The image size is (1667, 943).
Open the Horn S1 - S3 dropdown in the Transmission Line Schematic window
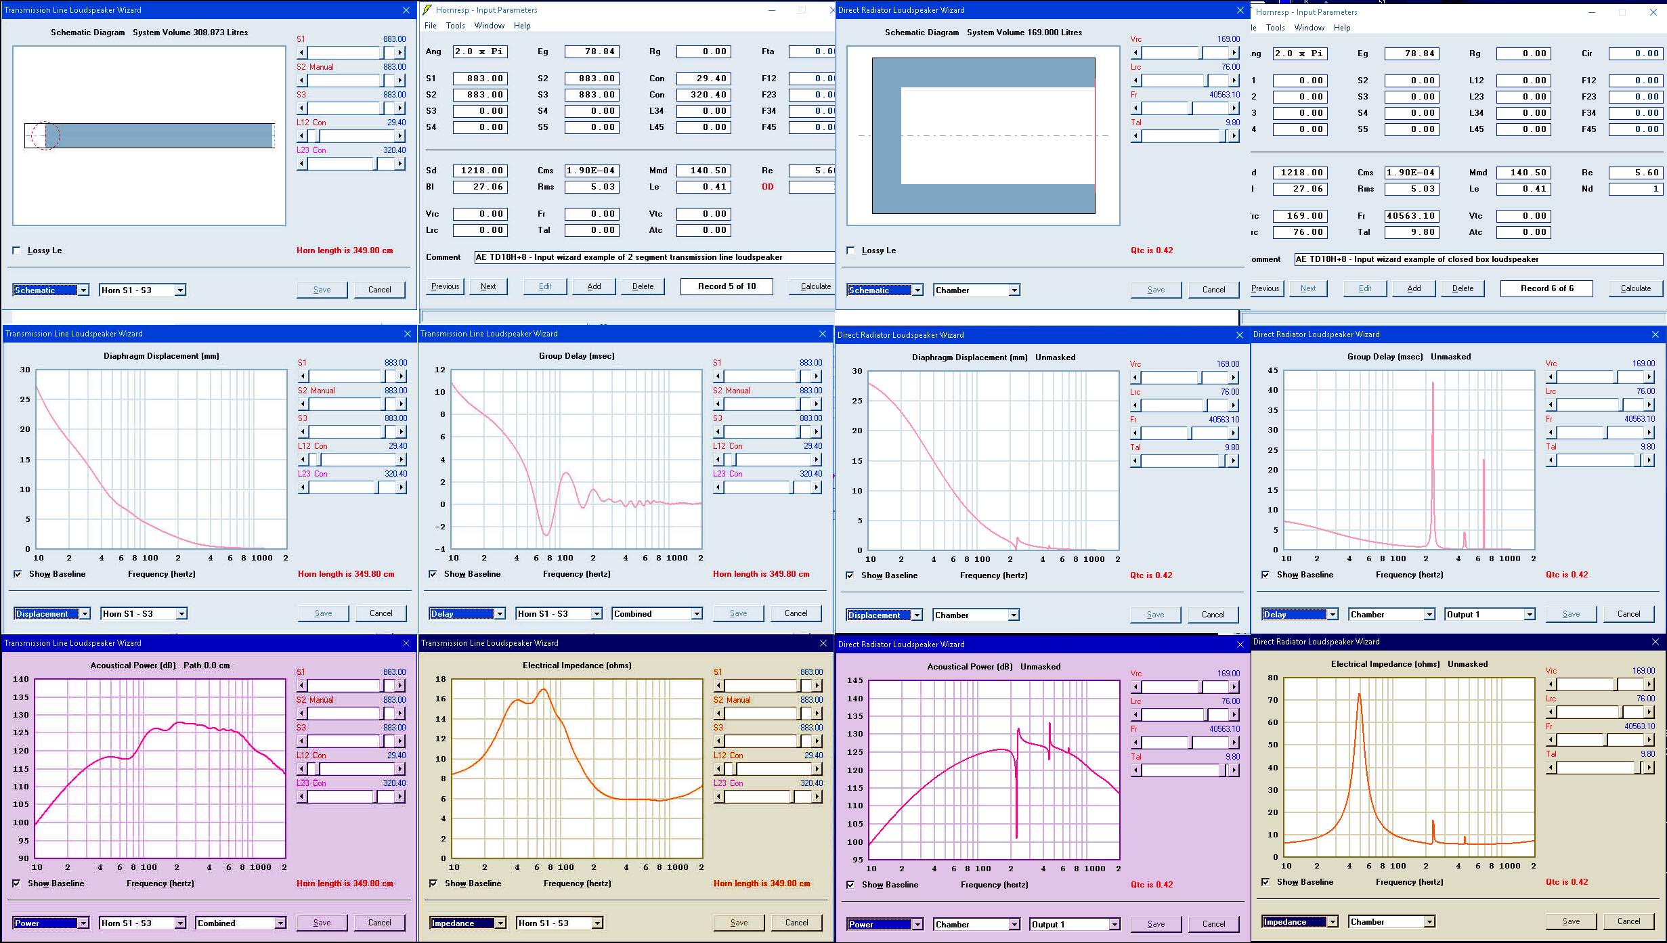tap(180, 290)
